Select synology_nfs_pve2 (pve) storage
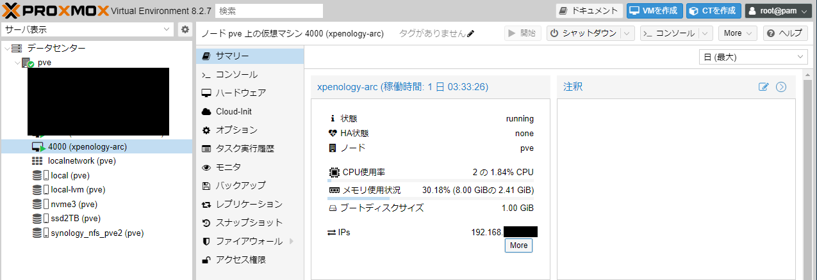 tap(97, 233)
